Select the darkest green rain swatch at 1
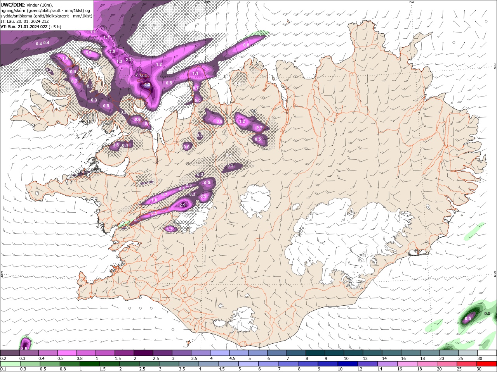This screenshot has height=372, width=497. coord(90,363)
